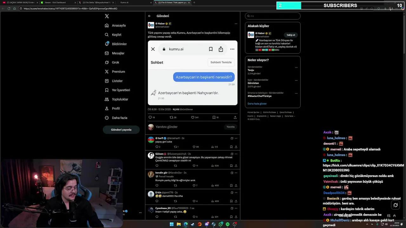Bookmark Erkin's reply

coord(231,201)
